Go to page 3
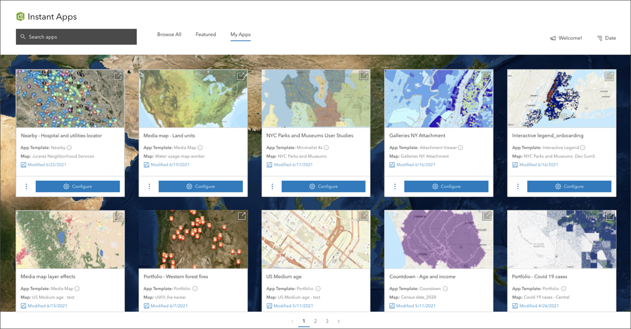The image size is (631, 329). pos(327,321)
